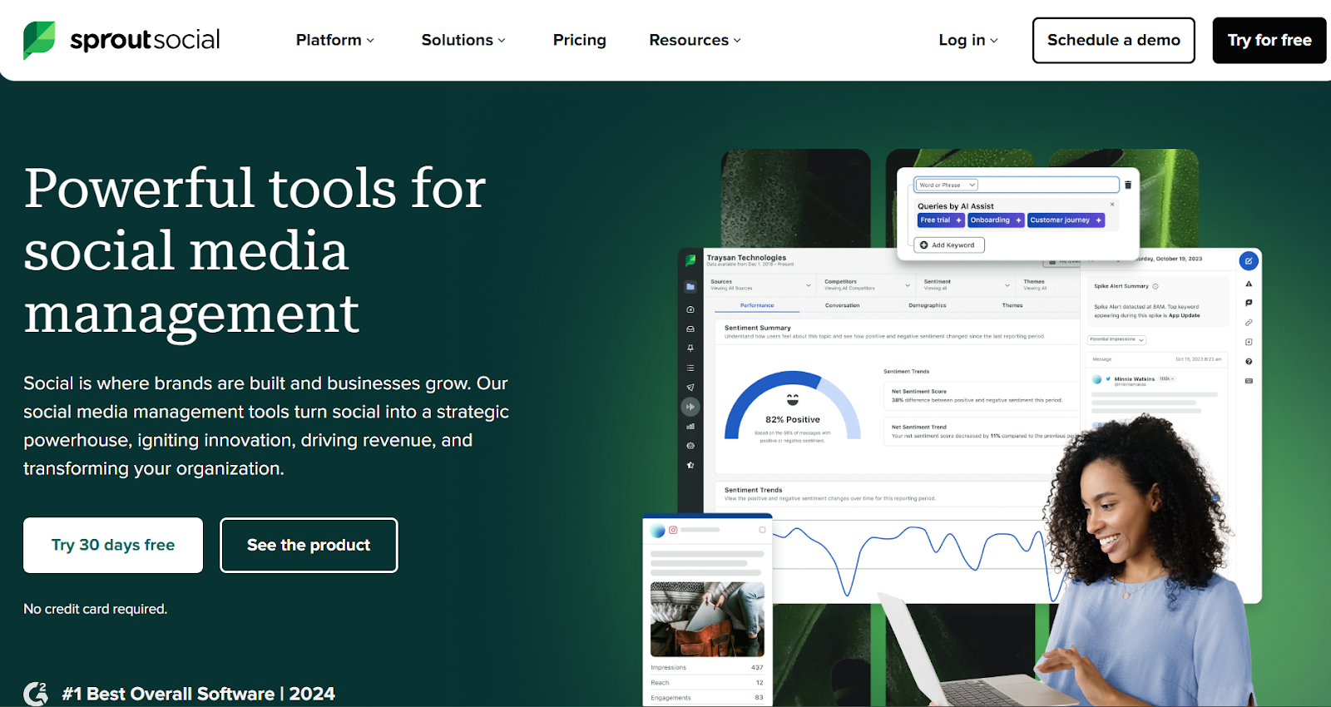Click Try 30 days free
Viewport: 1331px width, 707px height.
(x=113, y=545)
